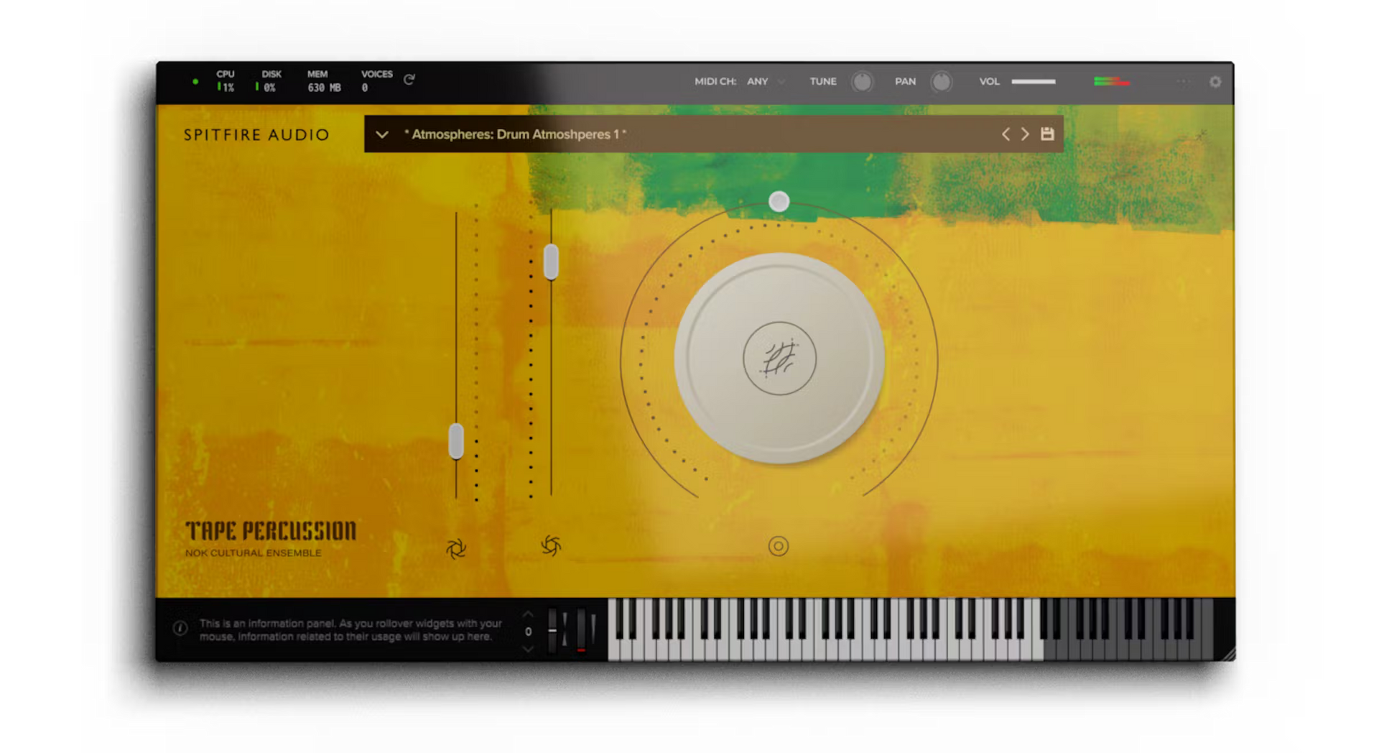
Task: Click the TUNE knob
Action: click(862, 82)
